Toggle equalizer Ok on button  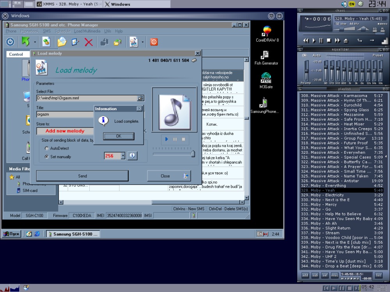pos(305,55)
